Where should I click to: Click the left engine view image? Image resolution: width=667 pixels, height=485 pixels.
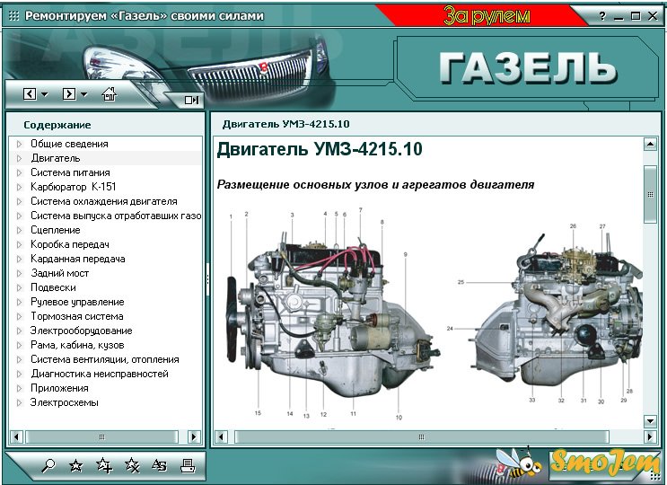click(x=333, y=314)
